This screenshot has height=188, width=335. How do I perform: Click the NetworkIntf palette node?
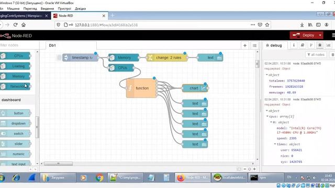coord(15,86)
